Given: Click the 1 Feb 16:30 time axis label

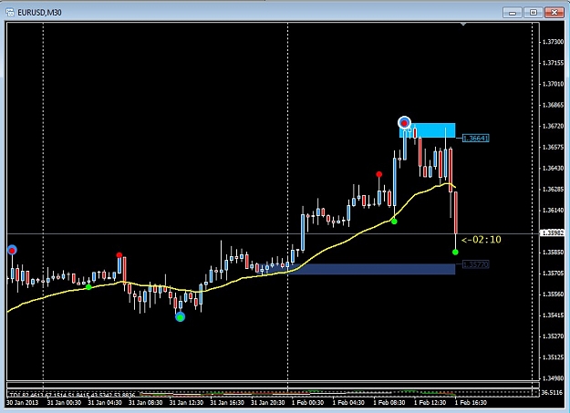Looking at the screenshot, I should click(471, 403).
